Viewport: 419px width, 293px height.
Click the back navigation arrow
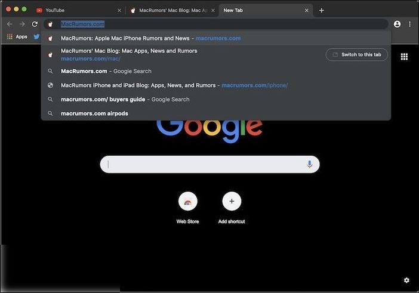click(x=9, y=24)
